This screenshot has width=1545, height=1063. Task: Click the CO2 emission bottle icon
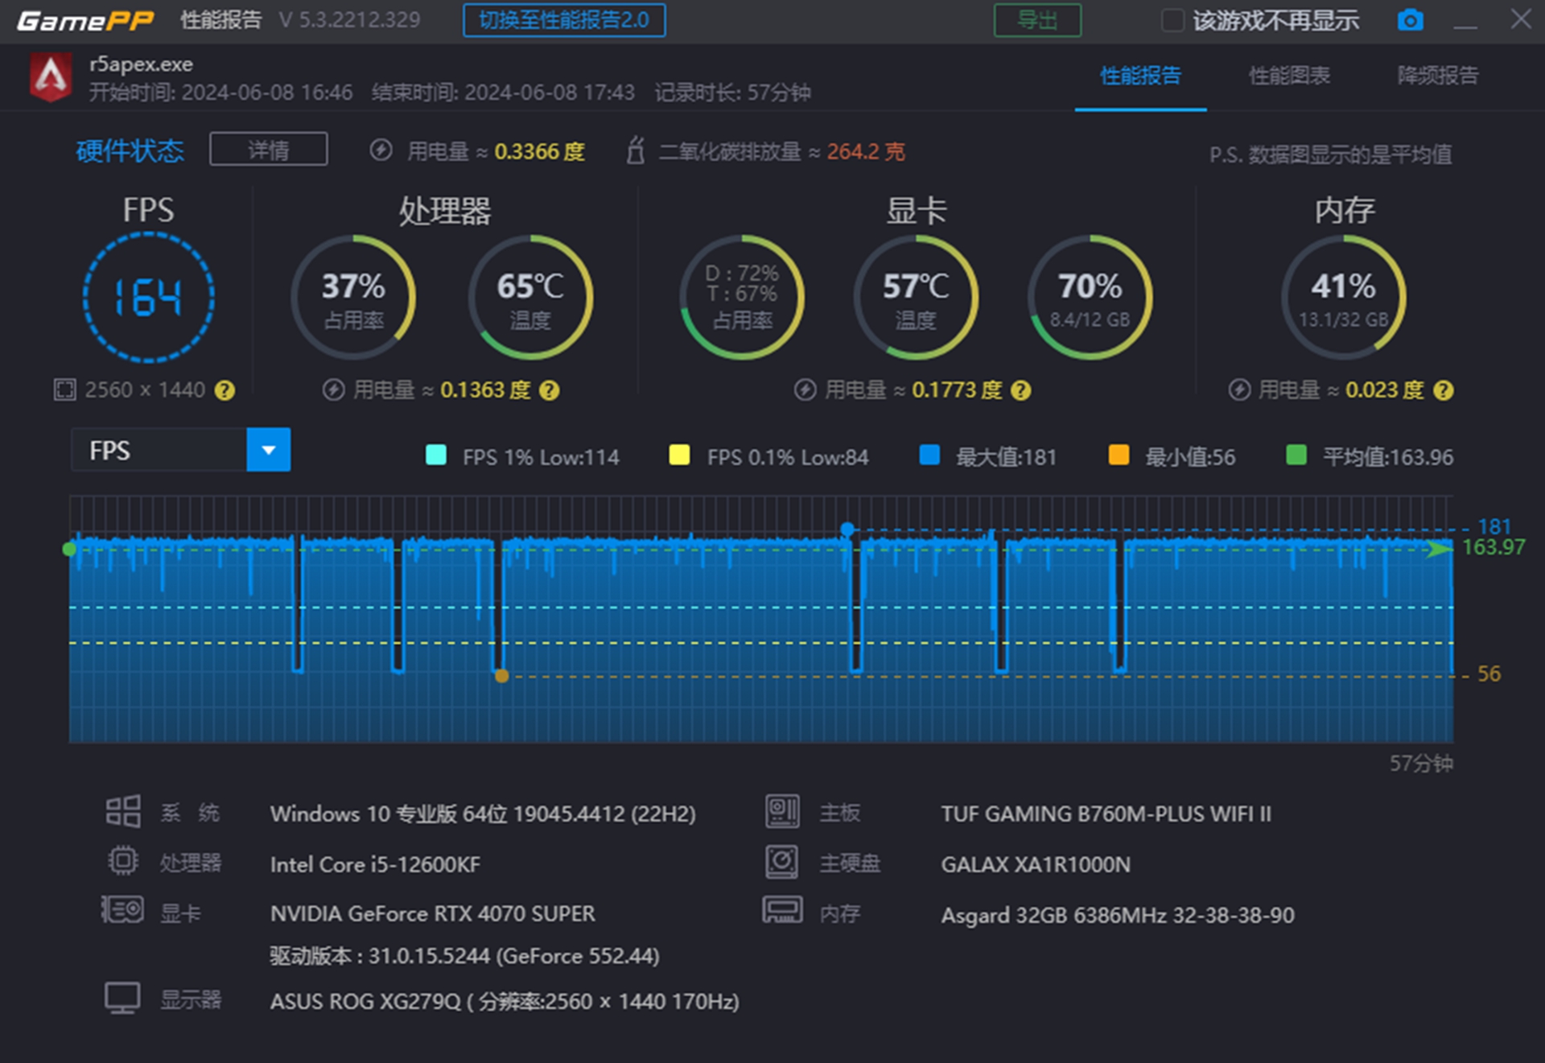[x=636, y=150]
